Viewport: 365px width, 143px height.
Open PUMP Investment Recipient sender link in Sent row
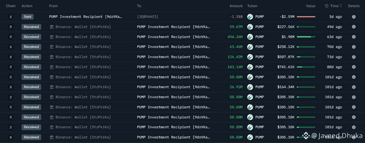(x=85, y=17)
